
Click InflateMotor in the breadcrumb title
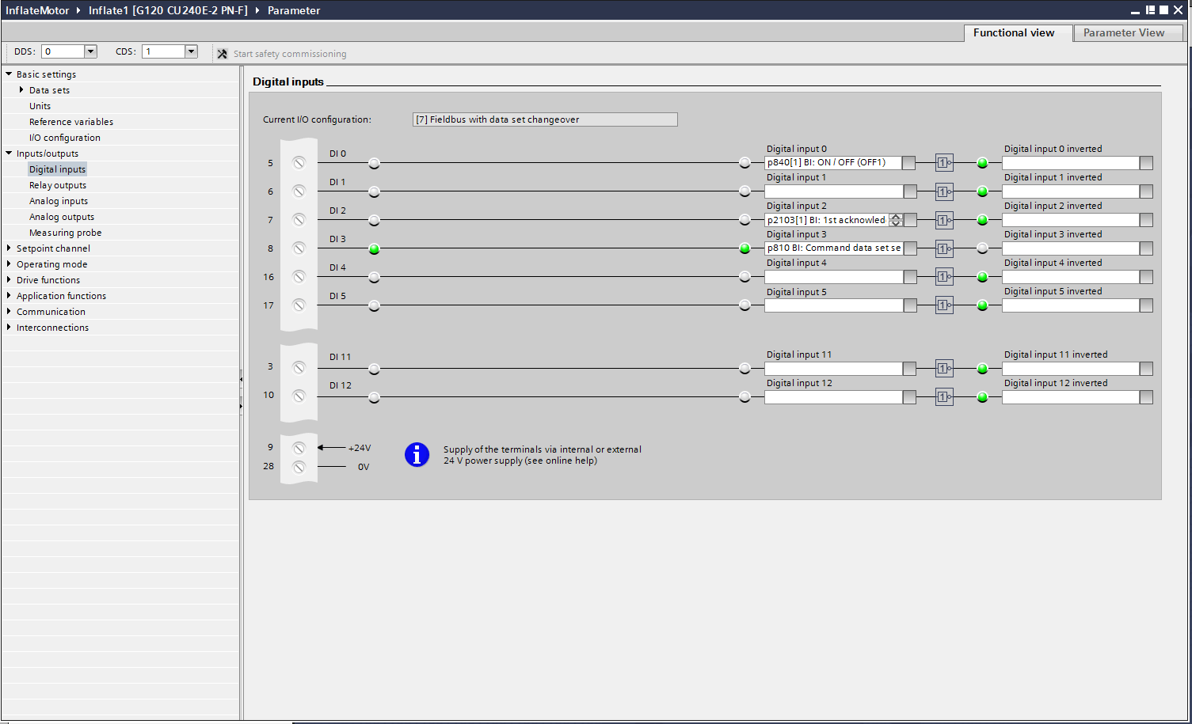[37, 10]
